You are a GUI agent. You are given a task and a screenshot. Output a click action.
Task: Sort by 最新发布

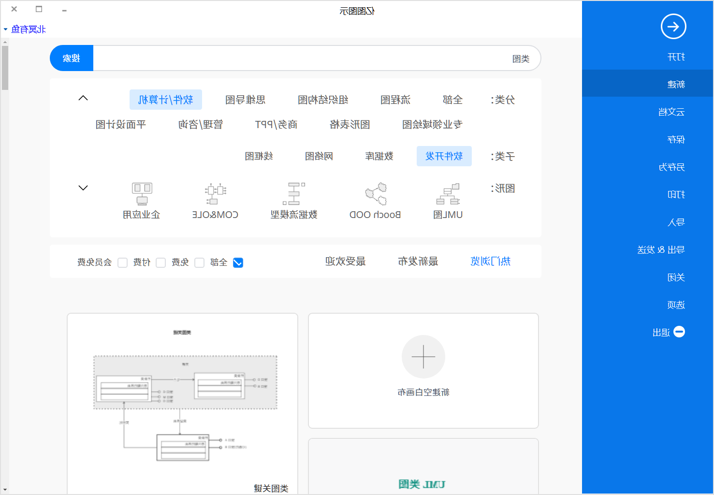pos(418,262)
